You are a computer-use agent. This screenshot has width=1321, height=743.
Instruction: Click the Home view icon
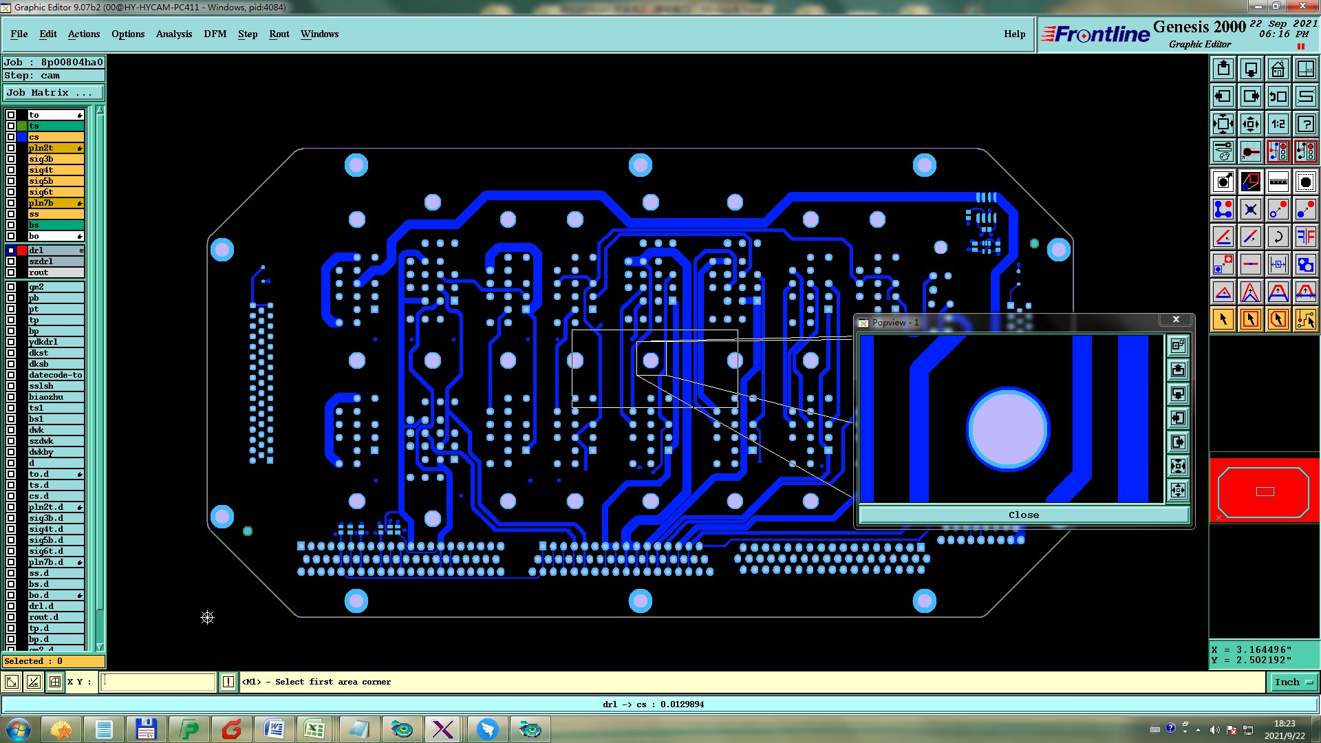pyautogui.click(x=1278, y=69)
